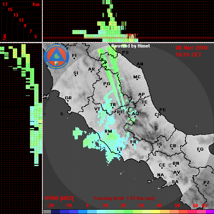Image resolution: width=214 pixels, height=214 pixels.
Task: Select the RM city label
Action: 108,131
